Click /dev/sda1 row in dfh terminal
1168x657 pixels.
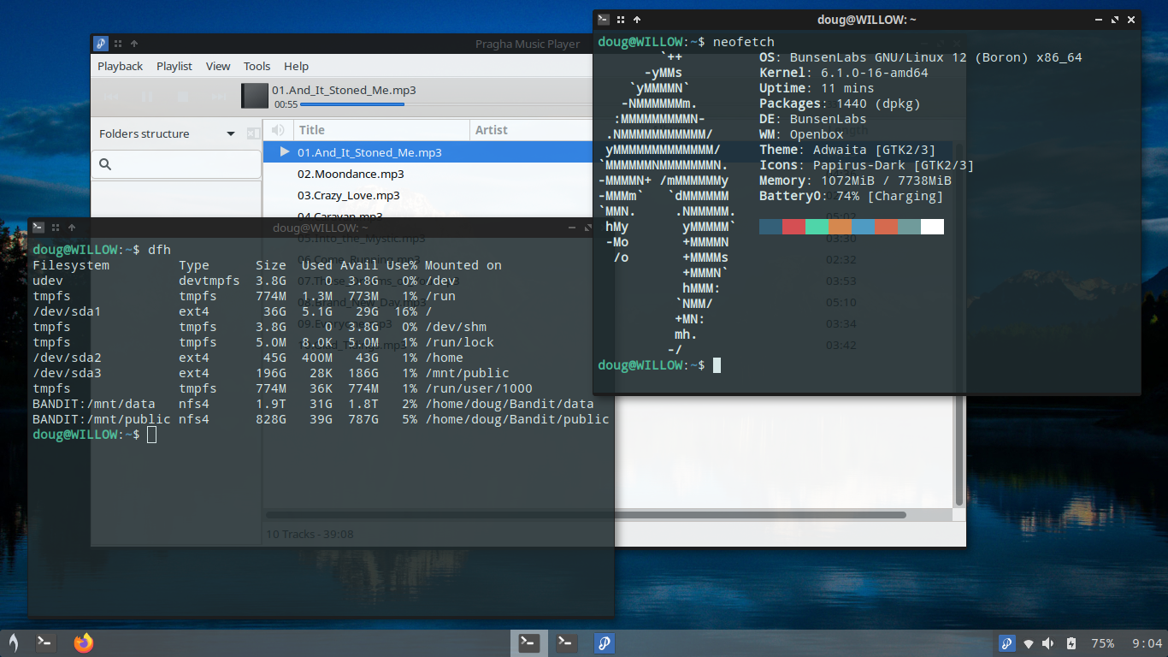point(232,311)
